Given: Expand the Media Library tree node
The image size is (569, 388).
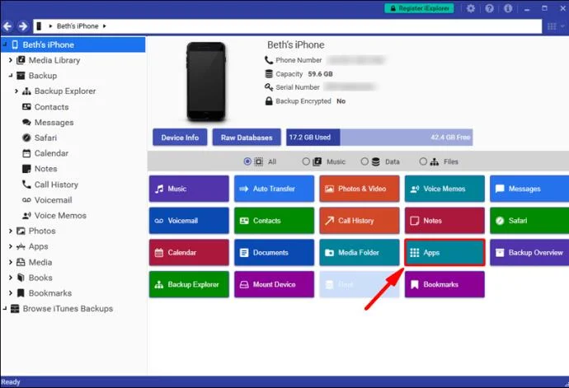Looking at the screenshot, I should [x=11, y=60].
